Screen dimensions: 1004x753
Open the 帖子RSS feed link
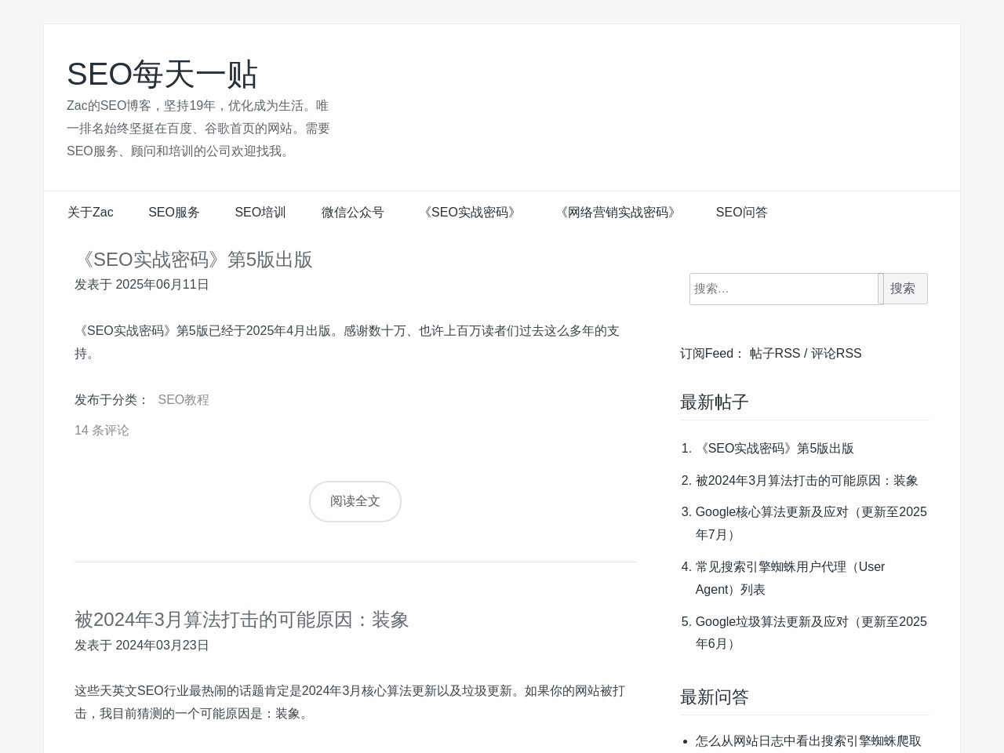775,353
